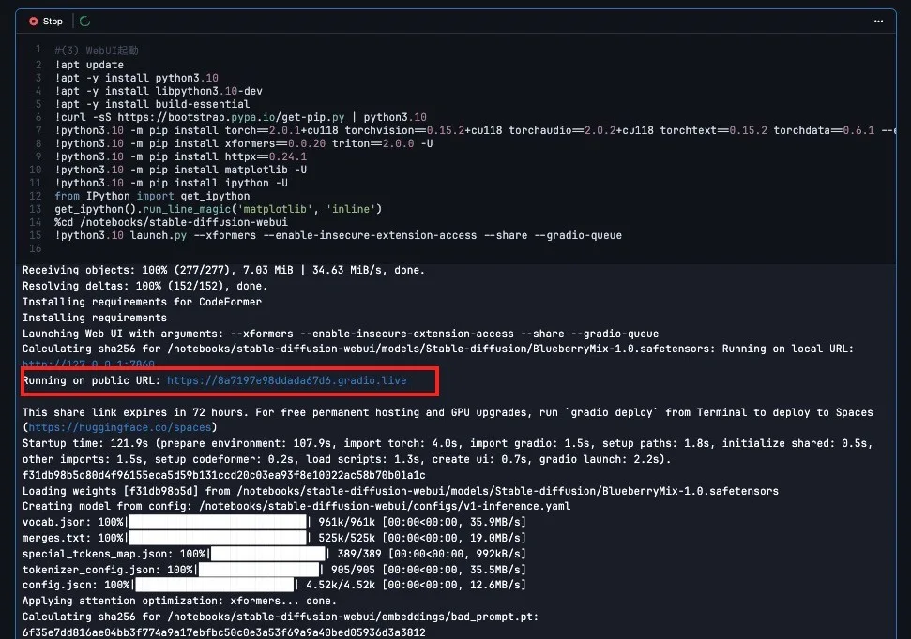The image size is (911, 639).
Task: Click the code line "!apt update"
Action: [x=89, y=65]
